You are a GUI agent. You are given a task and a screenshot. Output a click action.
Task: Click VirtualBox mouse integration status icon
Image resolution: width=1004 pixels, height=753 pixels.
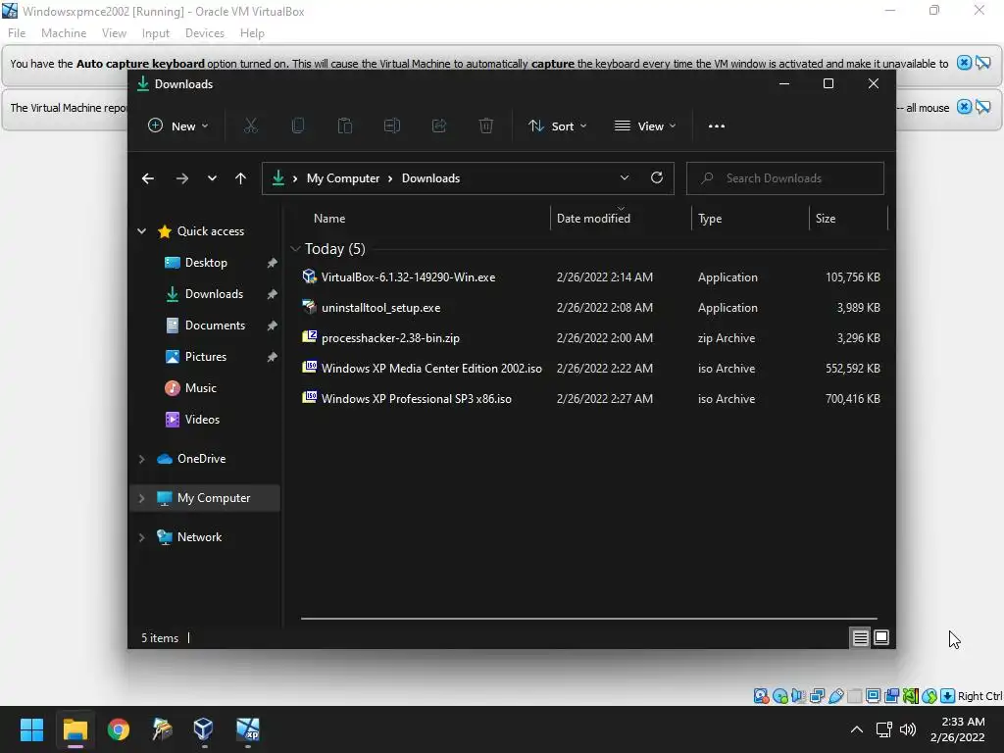929,696
